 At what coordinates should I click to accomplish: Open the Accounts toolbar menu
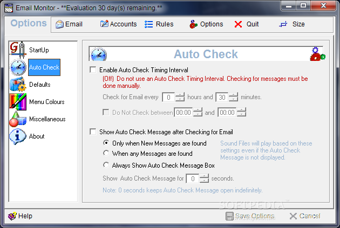coord(118,24)
